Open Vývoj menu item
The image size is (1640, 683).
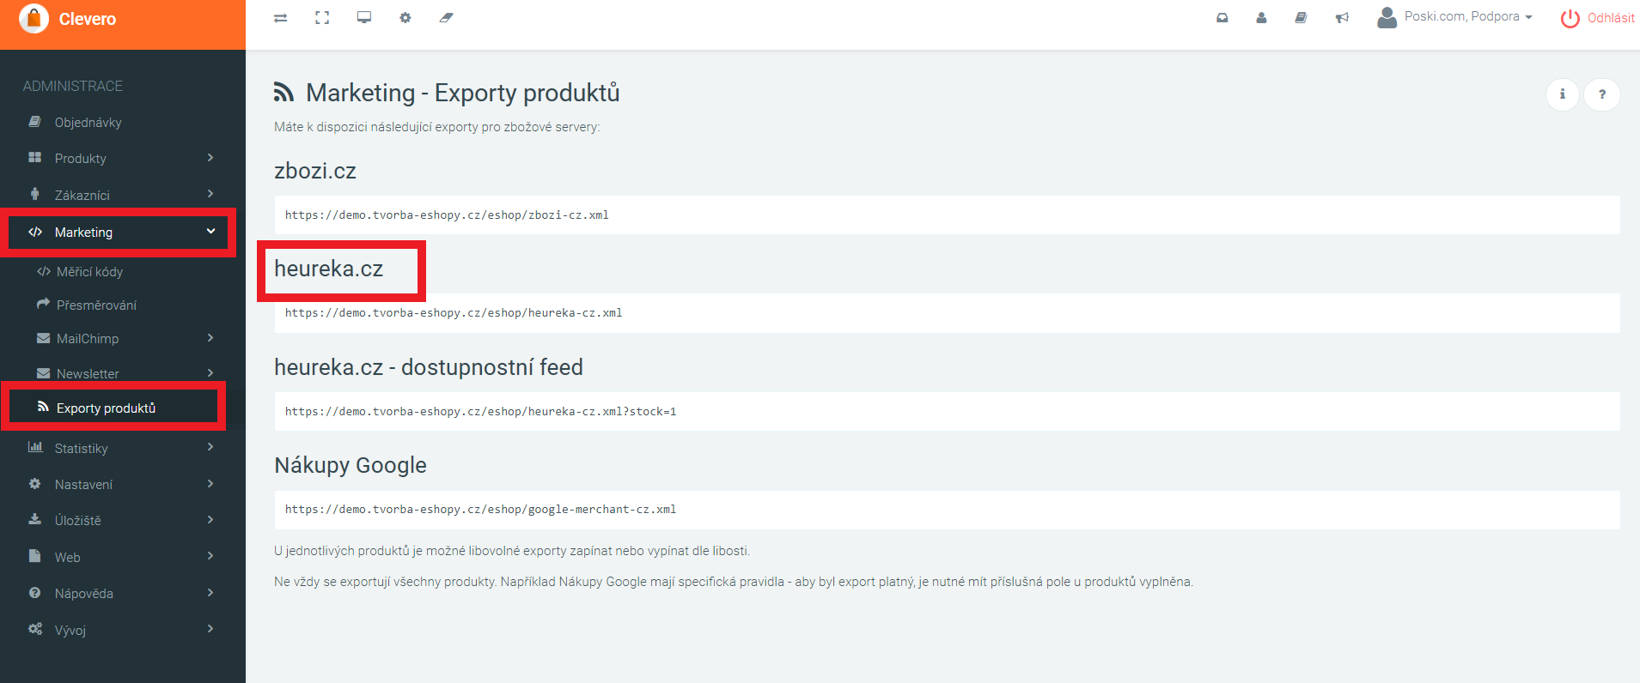pyautogui.click(x=70, y=631)
